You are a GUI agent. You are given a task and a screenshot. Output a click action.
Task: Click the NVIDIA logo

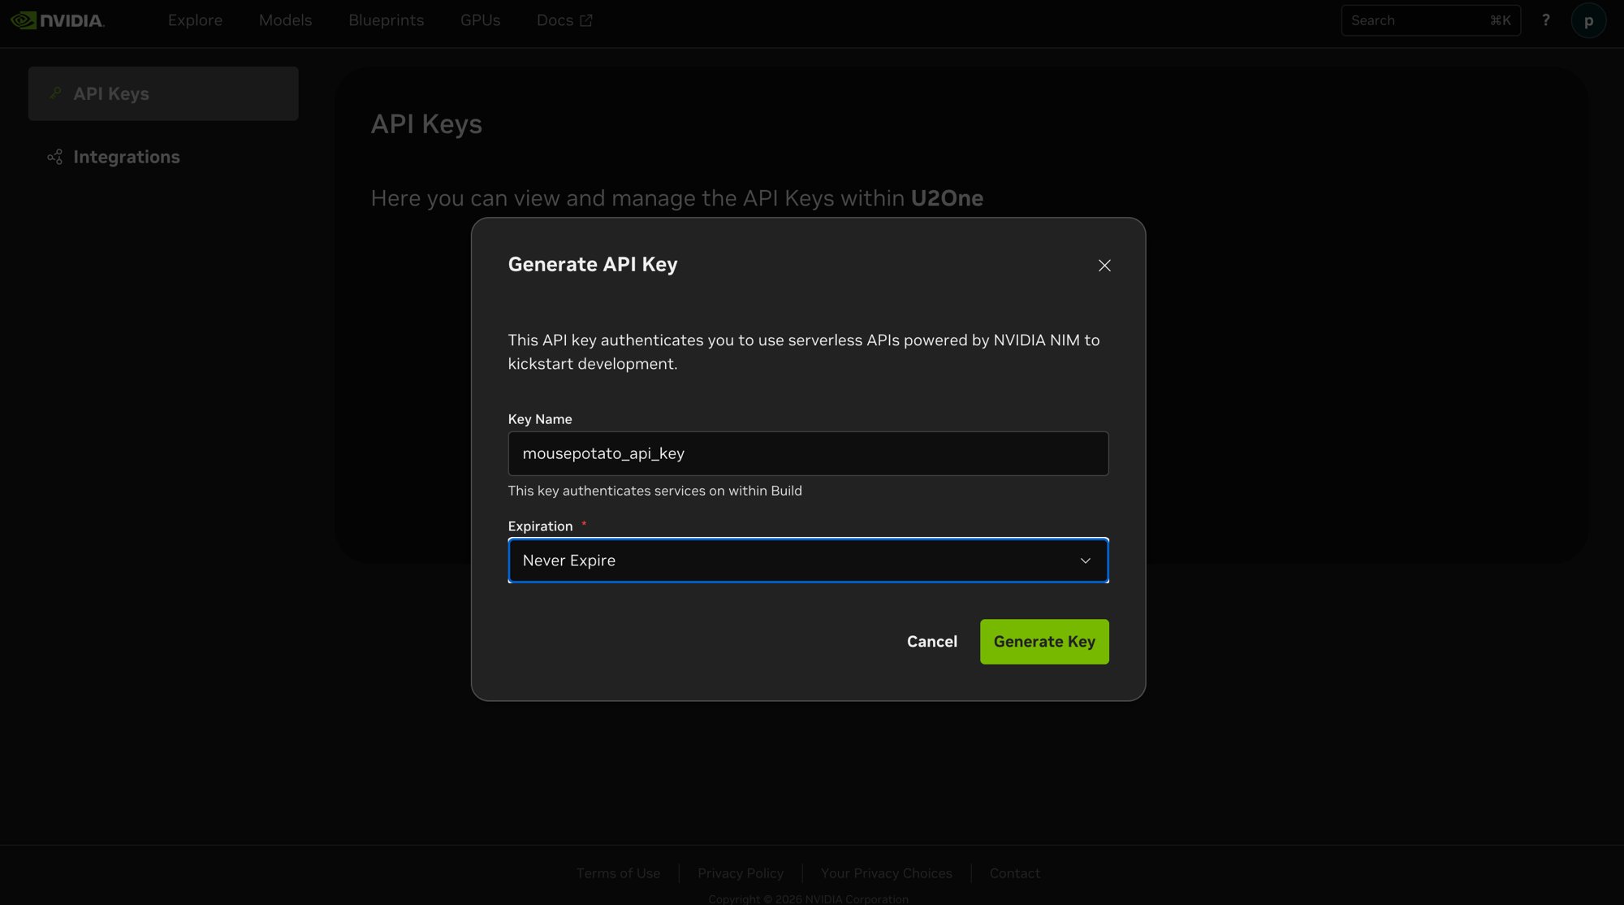(58, 20)
